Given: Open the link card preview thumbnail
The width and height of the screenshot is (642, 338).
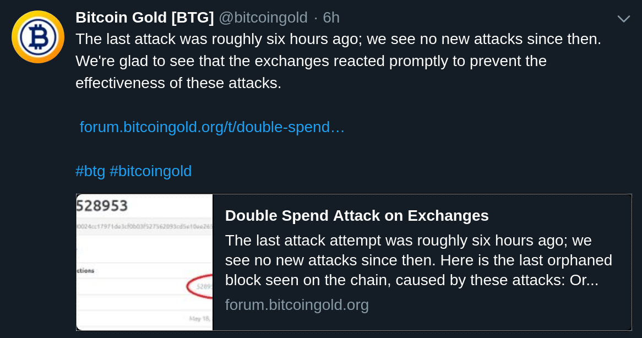Looking at the screenshot, I should [x=144, y=262].
